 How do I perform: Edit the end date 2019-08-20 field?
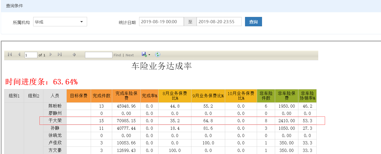219,22
